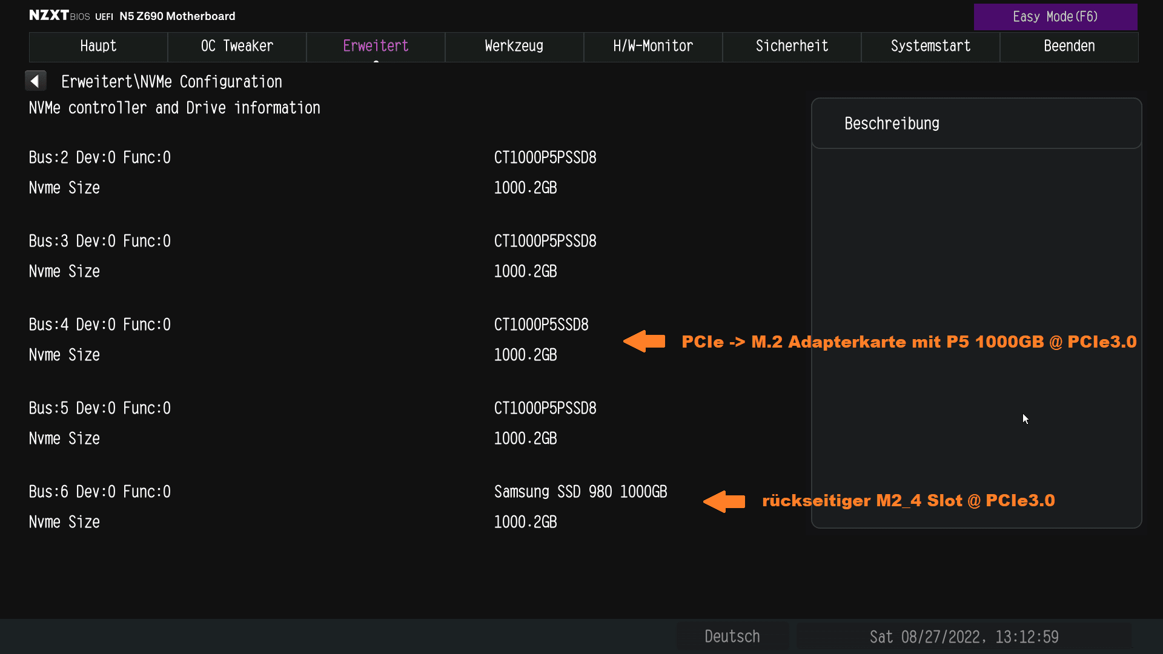Screen dimensions: 1163x654
Task: Select the Bus:3 Dev:0 Func:0 entry
Action: pos(100,241)
